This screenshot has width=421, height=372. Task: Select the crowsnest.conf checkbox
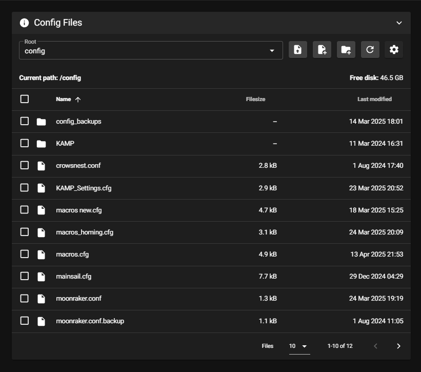click(x=25, y=165)
